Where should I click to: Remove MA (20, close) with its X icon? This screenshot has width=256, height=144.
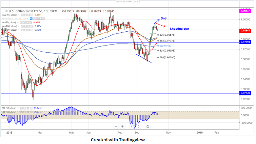coord(31,22)
